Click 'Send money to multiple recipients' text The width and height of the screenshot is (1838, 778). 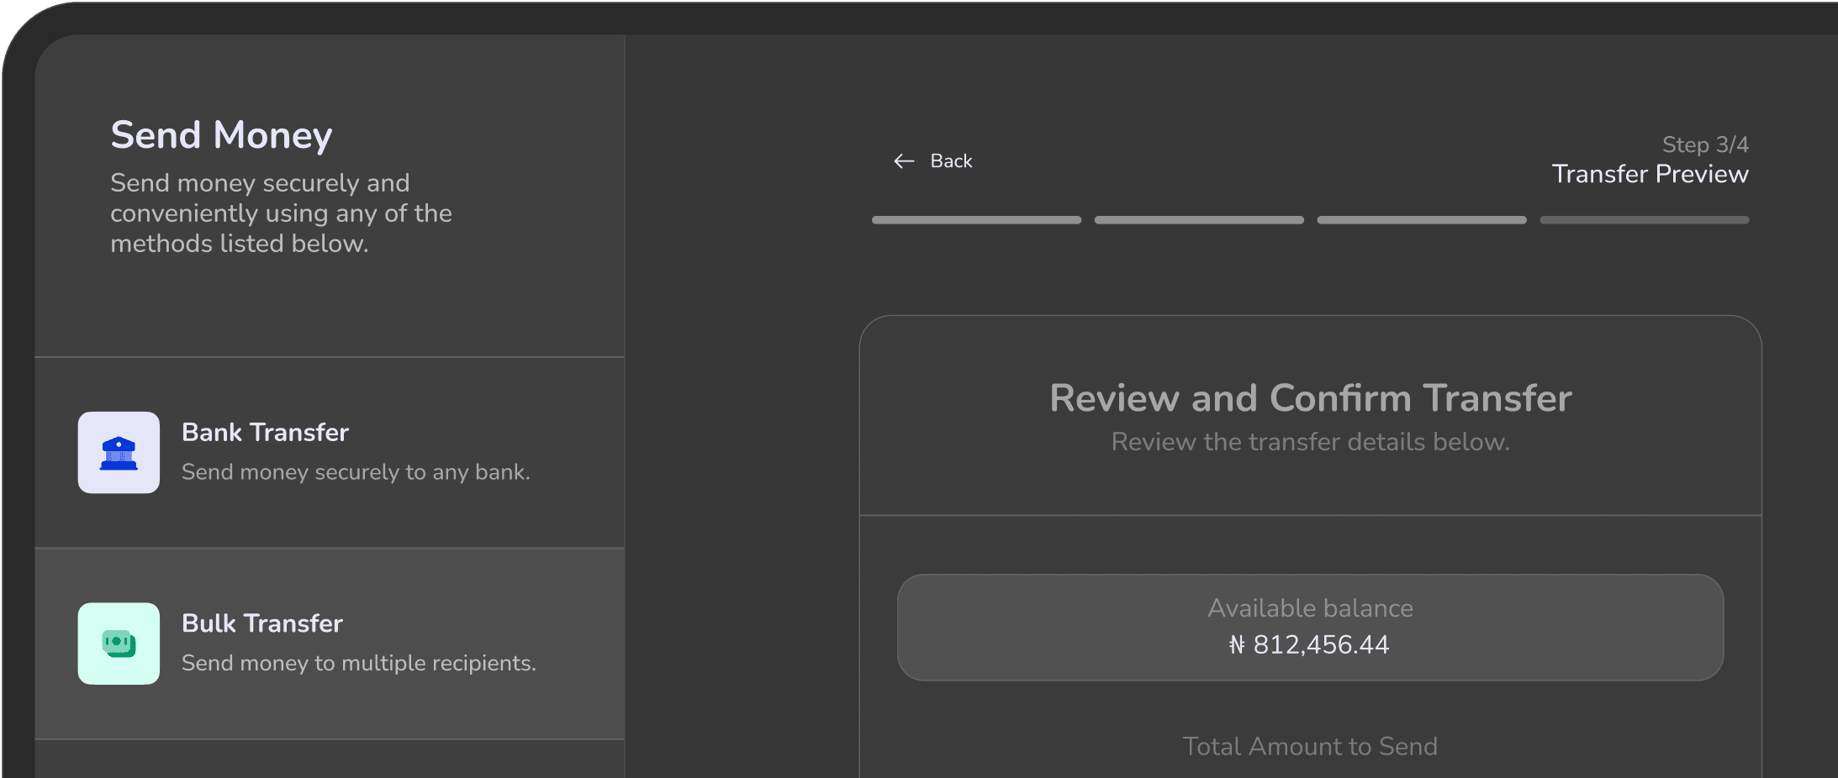click(x=358, y=663)
